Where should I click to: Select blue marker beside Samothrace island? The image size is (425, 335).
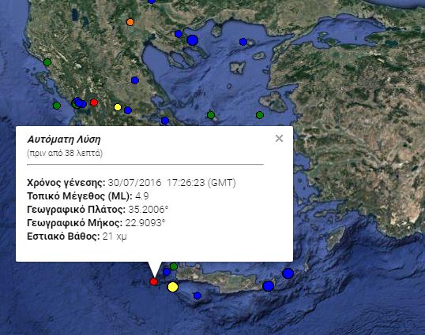pos(243,42)
